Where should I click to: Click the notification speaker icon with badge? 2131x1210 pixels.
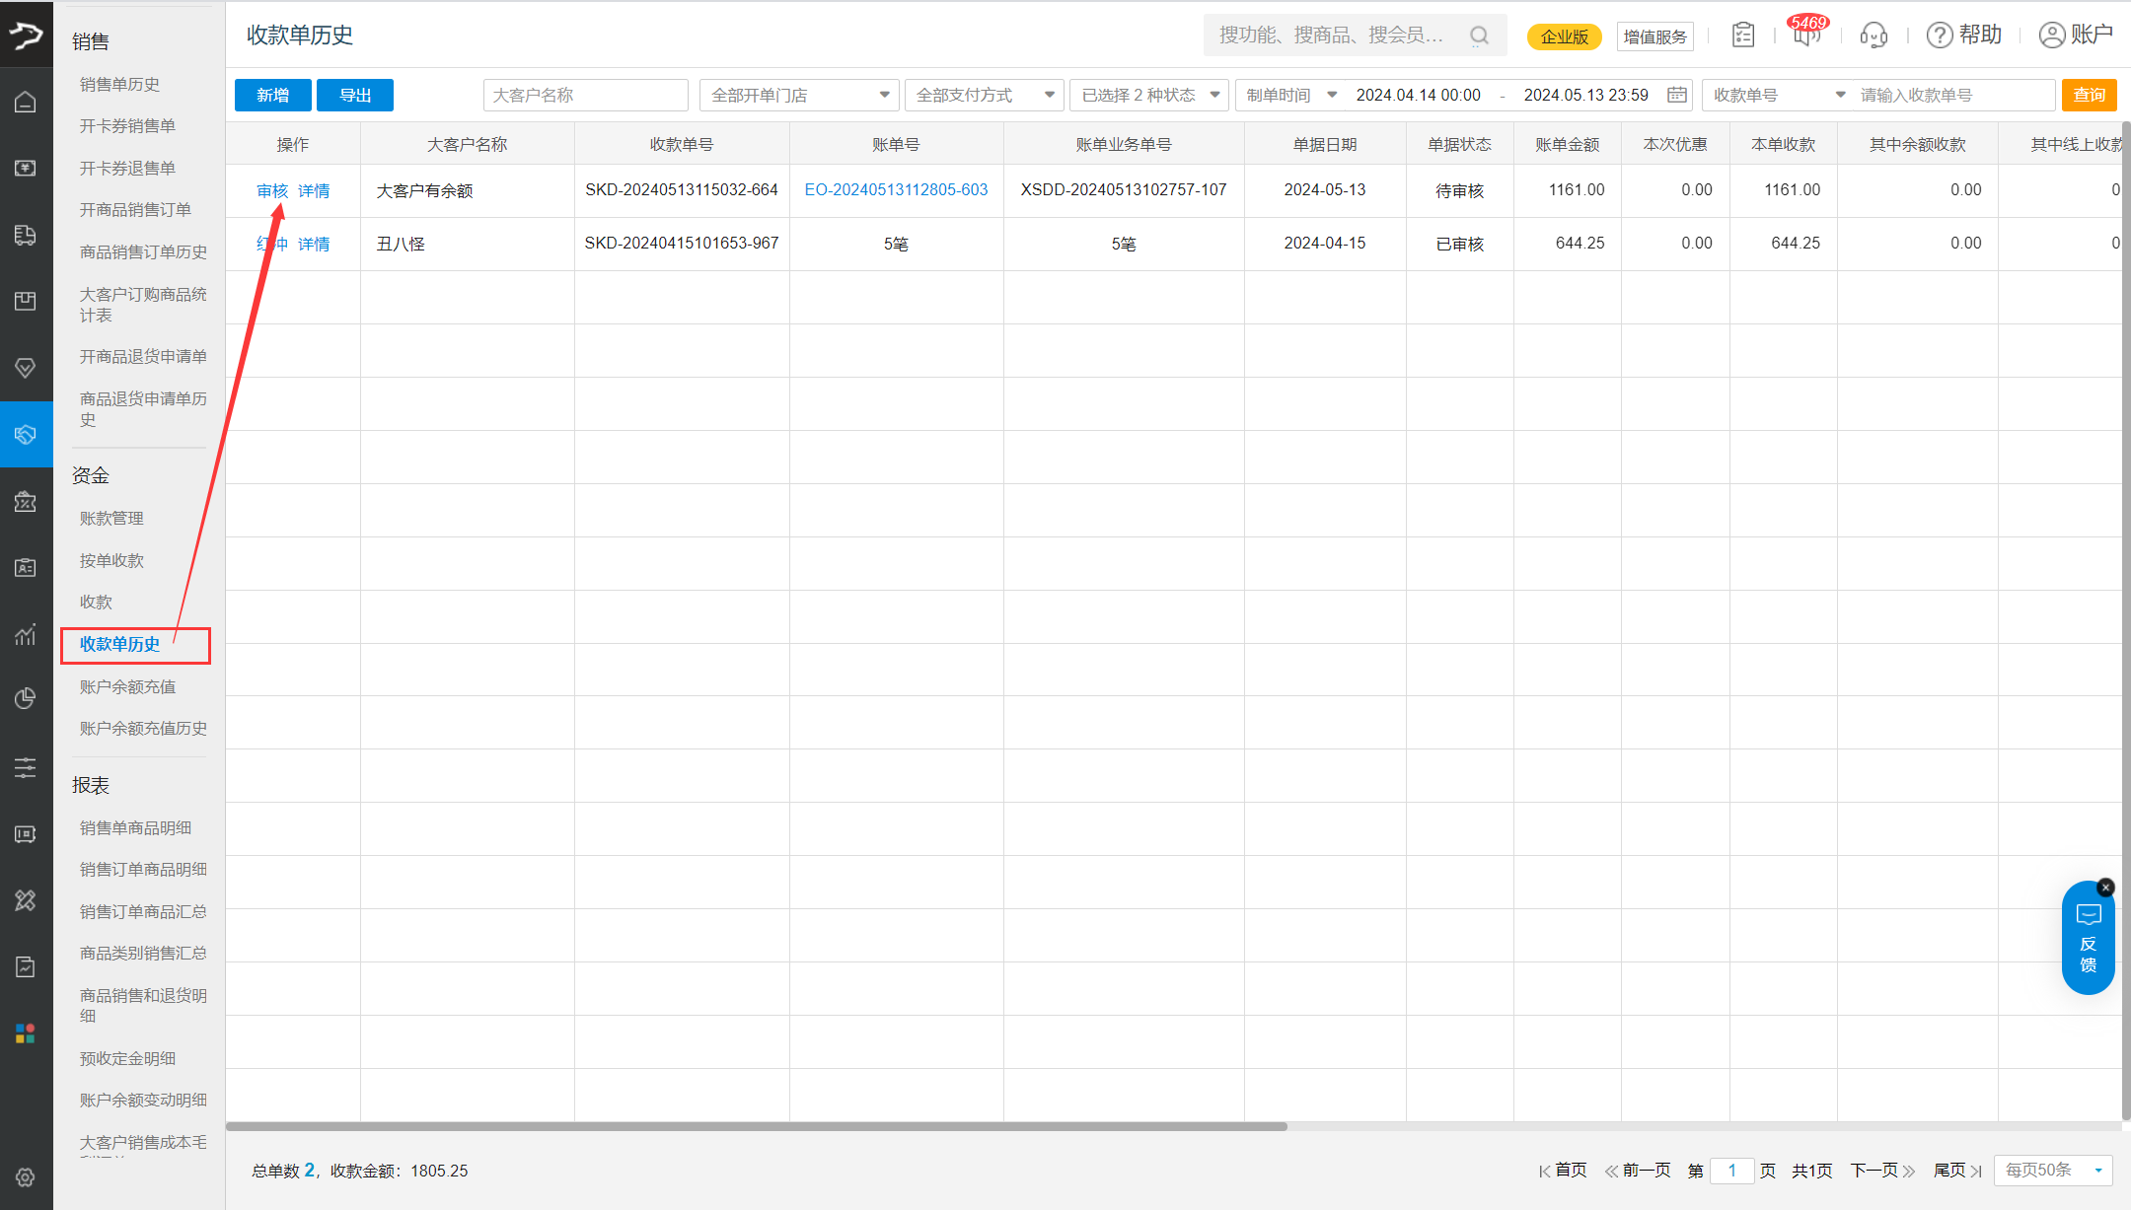point(1806,36)
